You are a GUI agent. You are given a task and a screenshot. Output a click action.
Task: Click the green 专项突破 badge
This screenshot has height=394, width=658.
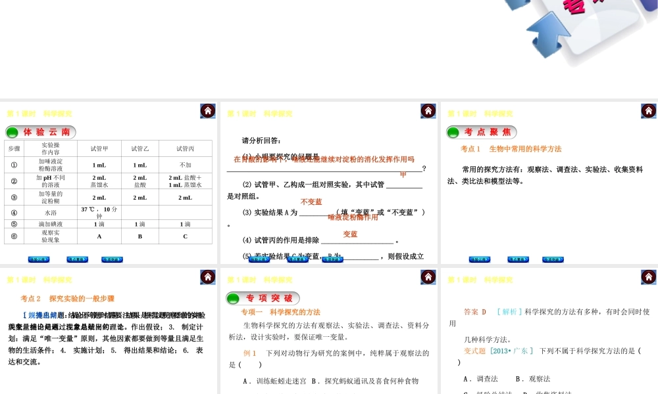(x=263, y=298)
